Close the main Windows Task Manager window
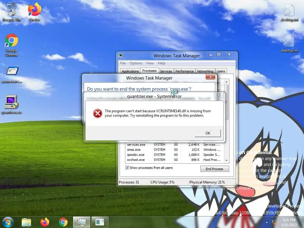This screenshot has width=304, height=228. pyautogui.click(x=229, y=55)
